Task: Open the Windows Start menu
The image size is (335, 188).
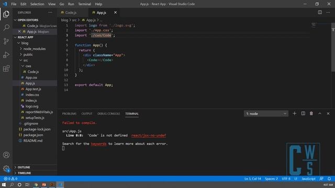Action: pyautogui.click(x=4, y=184)
